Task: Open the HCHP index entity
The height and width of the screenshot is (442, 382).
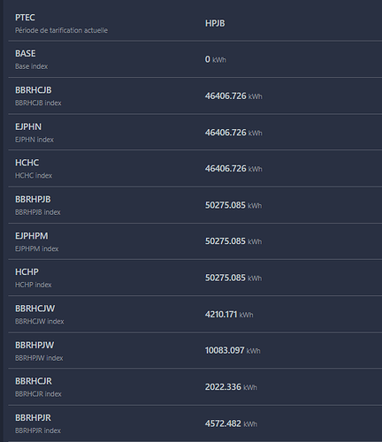Action: [x=195, y=278]
